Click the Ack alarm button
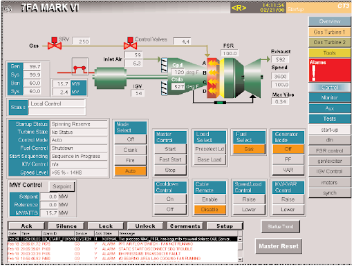354x267 pixels. (27, 226)
